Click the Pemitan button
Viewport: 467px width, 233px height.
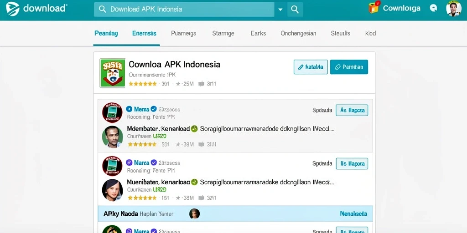click(x=349, y=67)
